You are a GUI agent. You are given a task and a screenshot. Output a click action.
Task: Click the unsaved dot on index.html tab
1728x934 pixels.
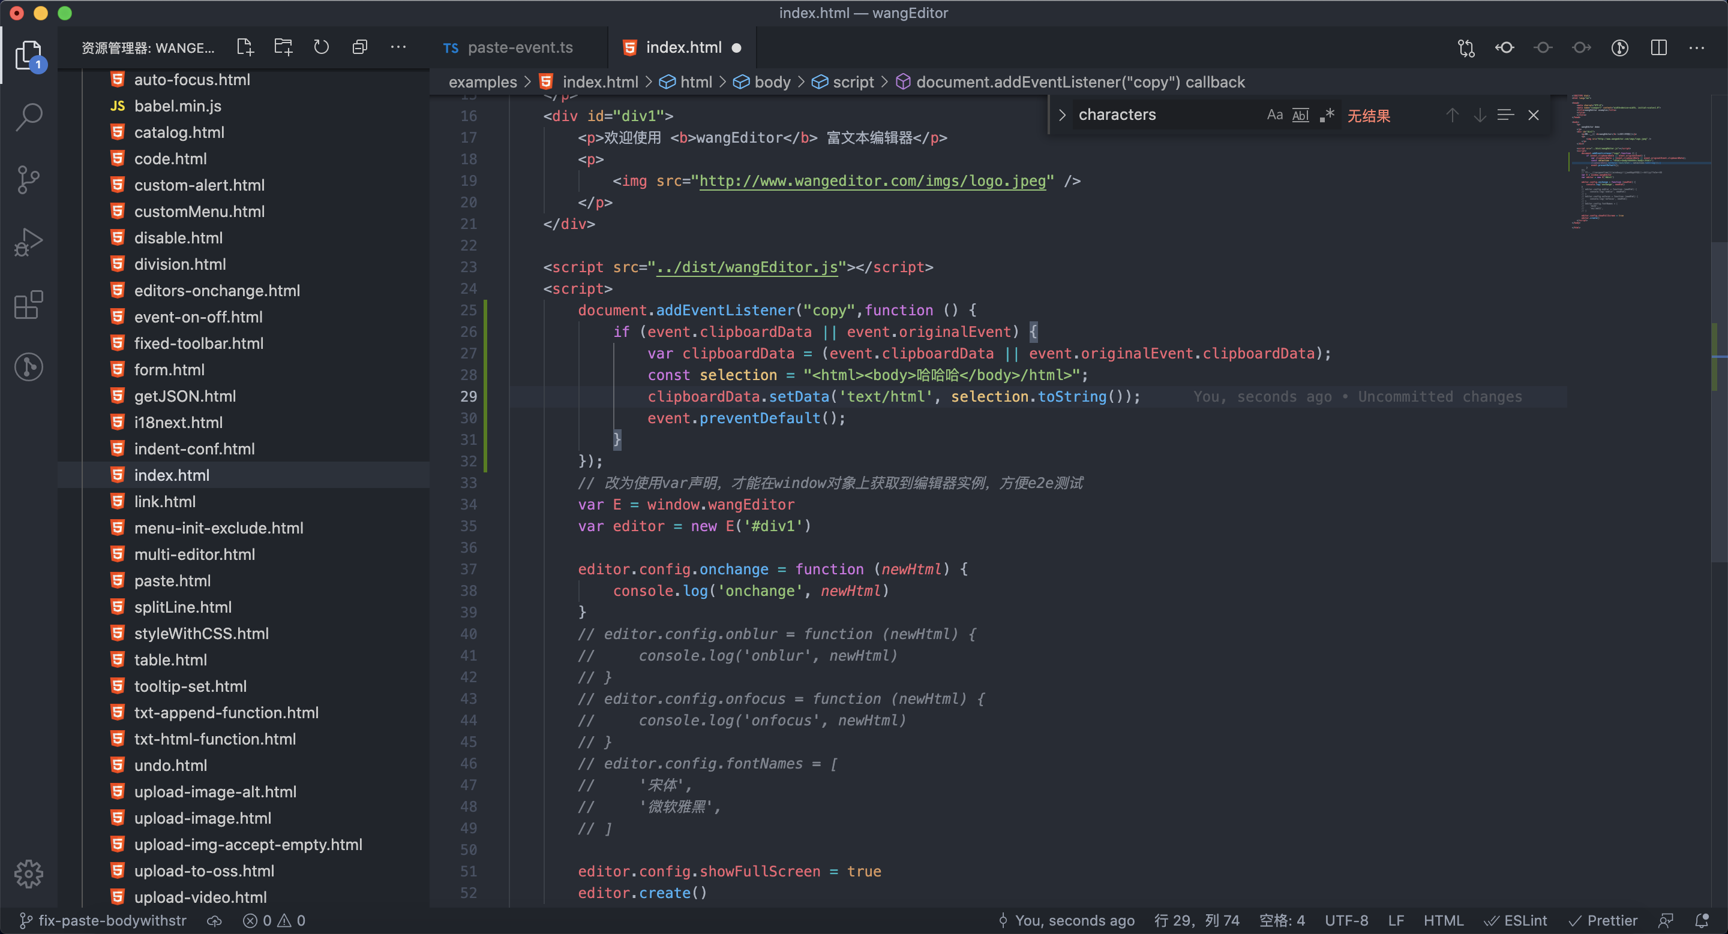click(x=737, y=47)
